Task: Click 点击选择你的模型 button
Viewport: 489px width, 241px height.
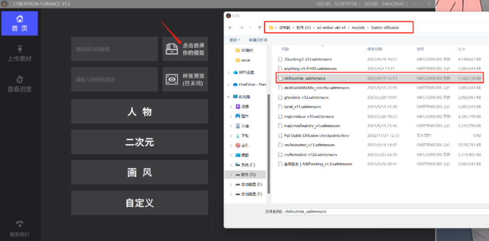Action: [185, 49]
